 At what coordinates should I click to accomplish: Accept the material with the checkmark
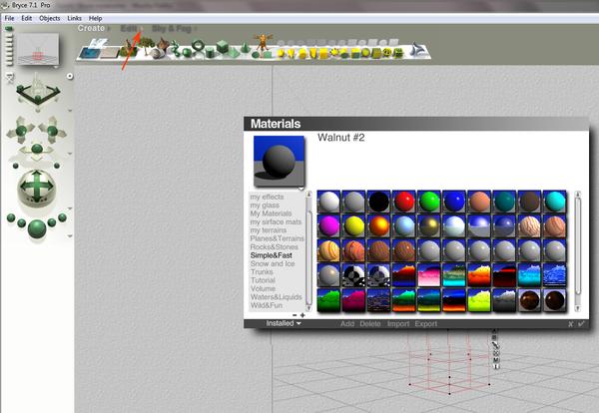click(581, 323)
